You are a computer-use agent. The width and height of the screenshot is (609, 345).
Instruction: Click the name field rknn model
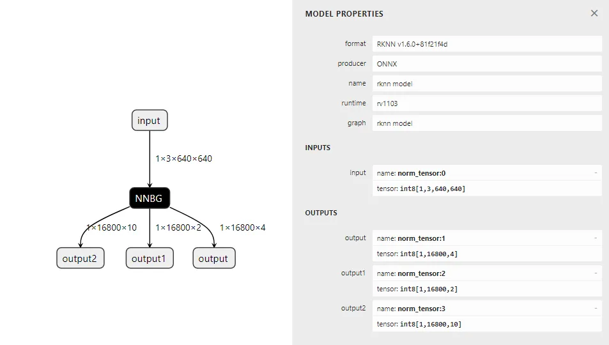click(487, 84)
